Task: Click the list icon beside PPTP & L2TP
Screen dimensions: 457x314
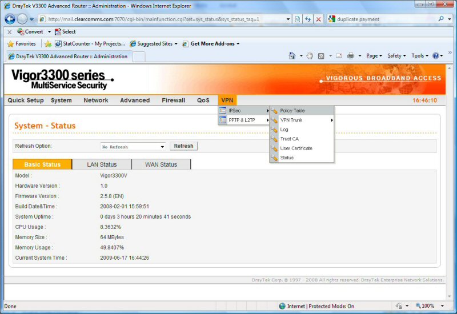Action: 223,120
